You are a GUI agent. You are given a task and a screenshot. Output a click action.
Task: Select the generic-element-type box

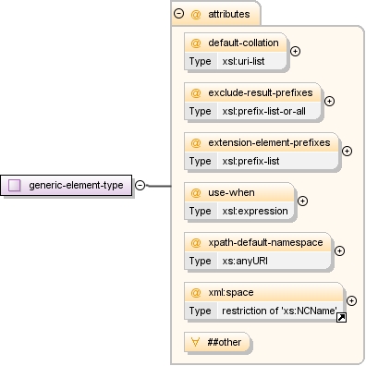click(67, 185)
